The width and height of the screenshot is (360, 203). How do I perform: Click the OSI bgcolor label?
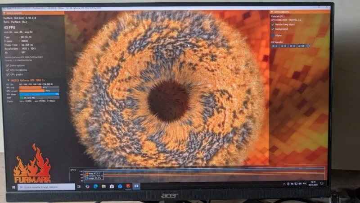coord(277,42)
